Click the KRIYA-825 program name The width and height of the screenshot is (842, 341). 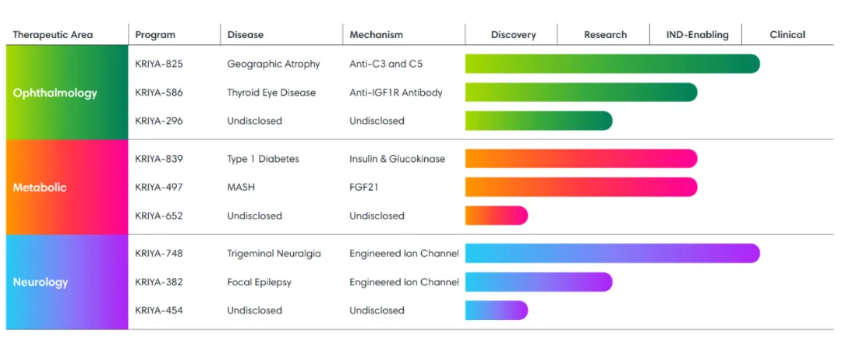tap(159, 64)
